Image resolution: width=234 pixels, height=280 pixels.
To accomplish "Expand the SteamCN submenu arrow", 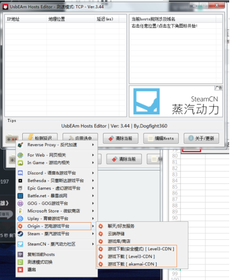I will pos(93,244).
